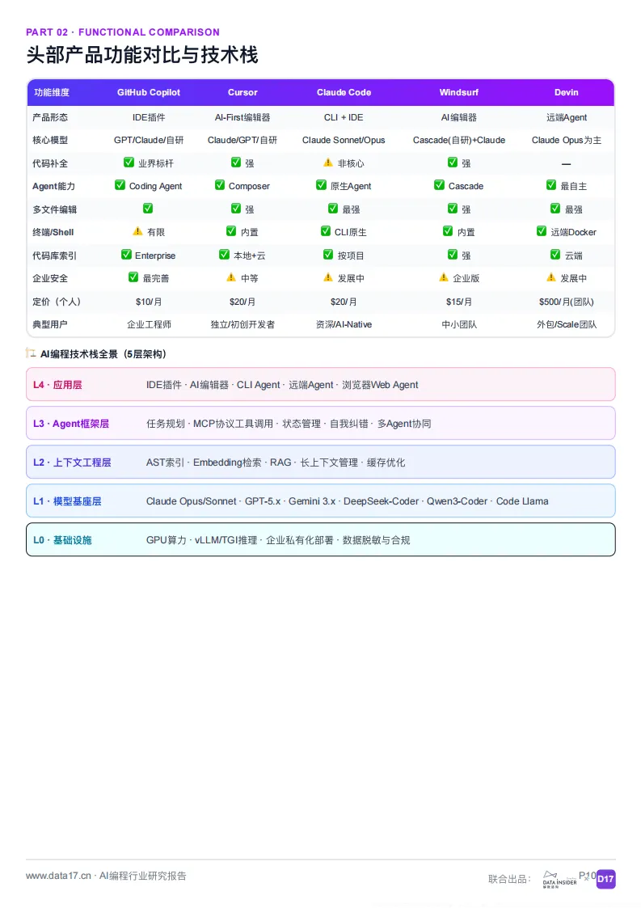Click the $10/月 price cell
The image size is (641, 908).
click(x=148, y=302)
